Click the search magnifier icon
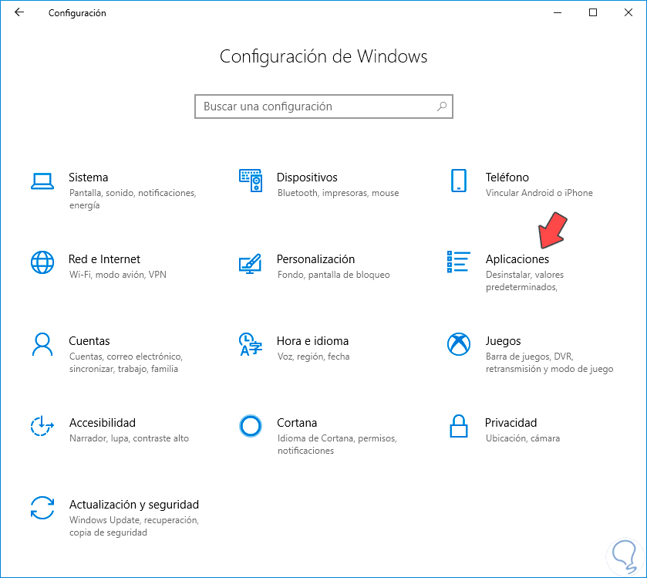The image size is (647, 578). point(442,106)
